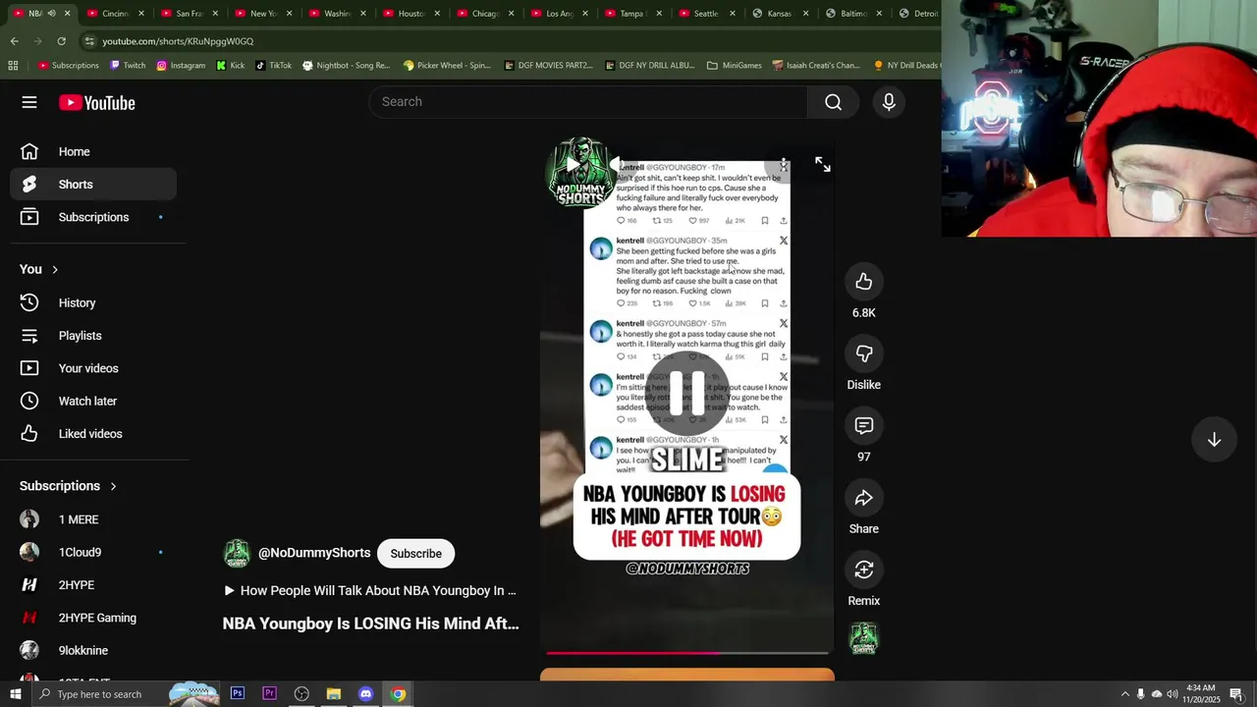
Task: Expand the Subscriptions section chevron
Action: (x=113, y=486)
